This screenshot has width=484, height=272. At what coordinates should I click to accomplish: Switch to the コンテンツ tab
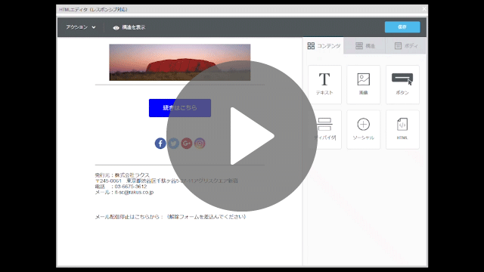coord(324,46)
